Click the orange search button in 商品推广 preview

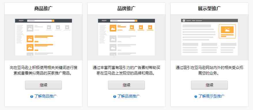pos(53,21)
